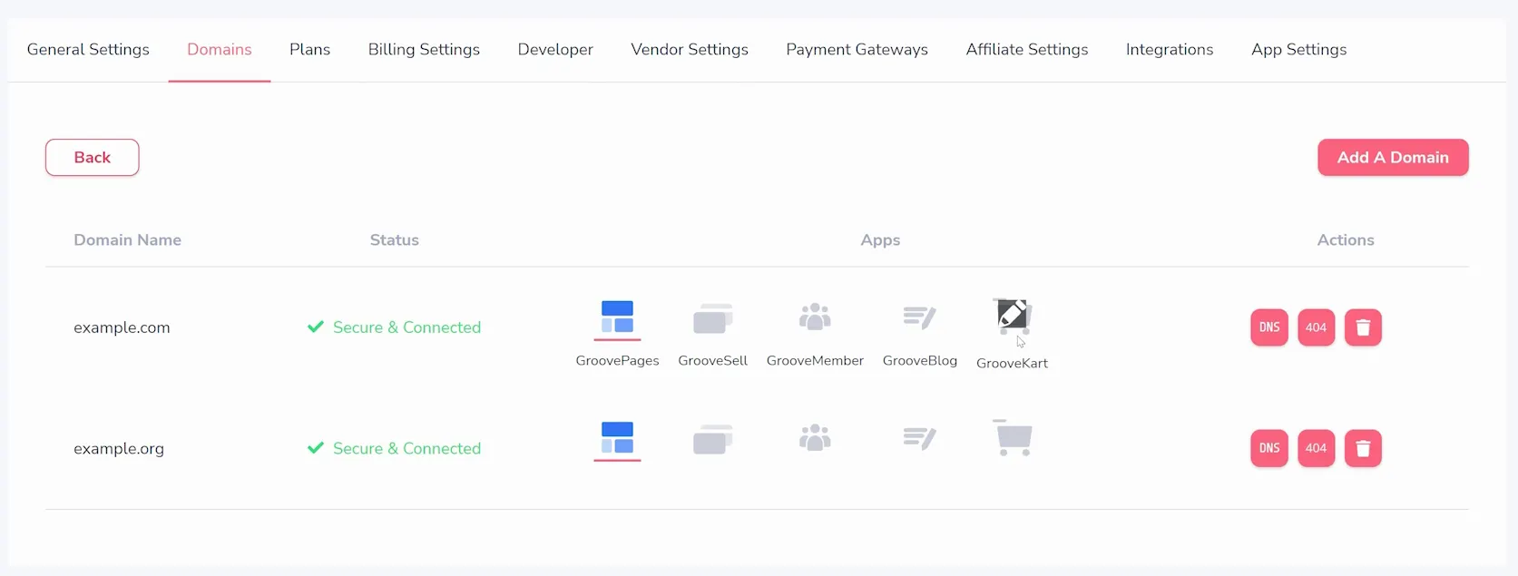This screenshot has width=1518, height=576.
Task: Click GrooveBlog icon for example.com
Action: tap(919, 317)
